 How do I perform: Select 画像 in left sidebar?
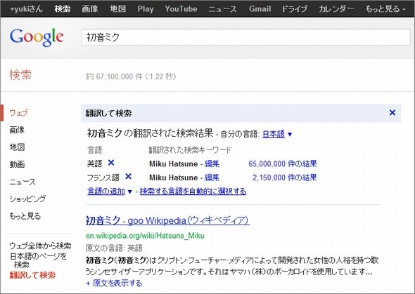(17, 130)
